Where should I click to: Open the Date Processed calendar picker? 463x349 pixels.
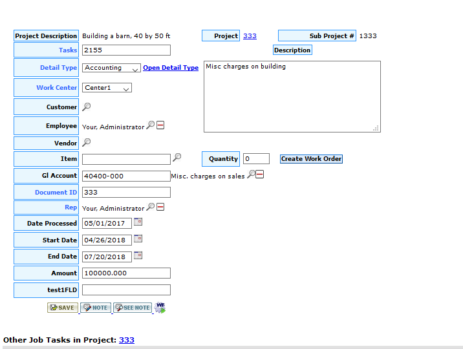tap(138, 222)
